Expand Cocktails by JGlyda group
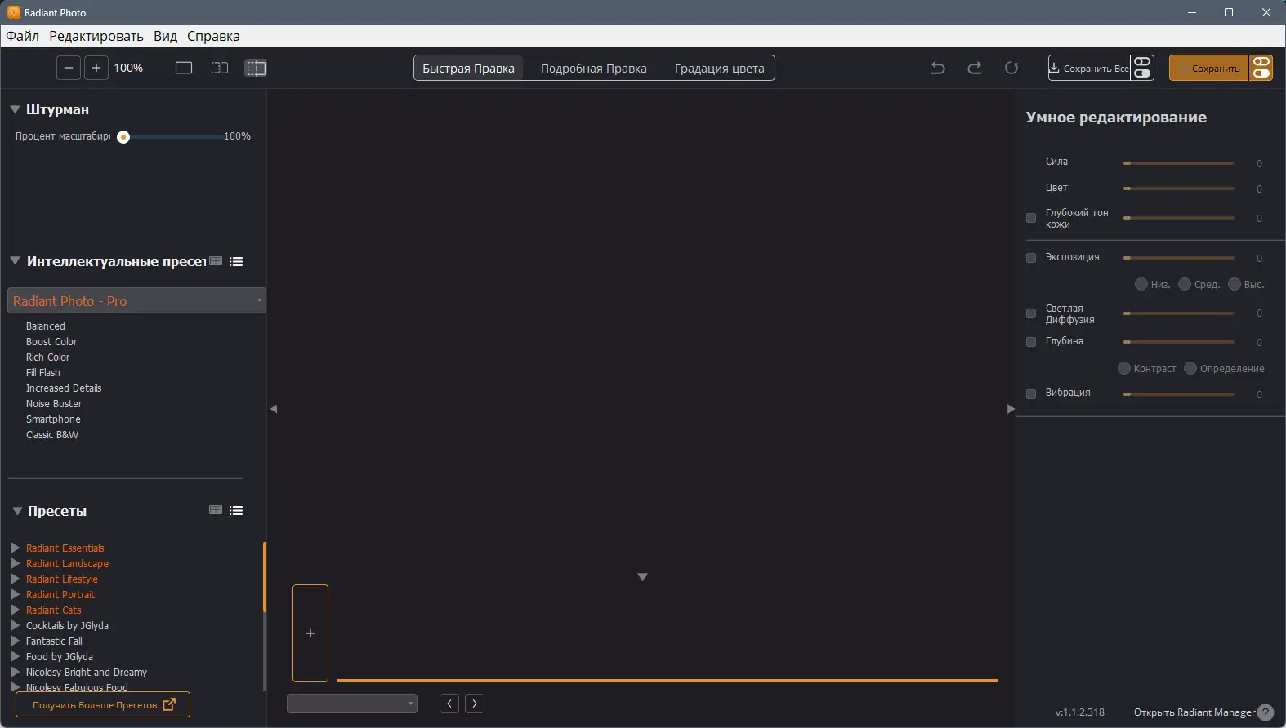 [15, 625]
